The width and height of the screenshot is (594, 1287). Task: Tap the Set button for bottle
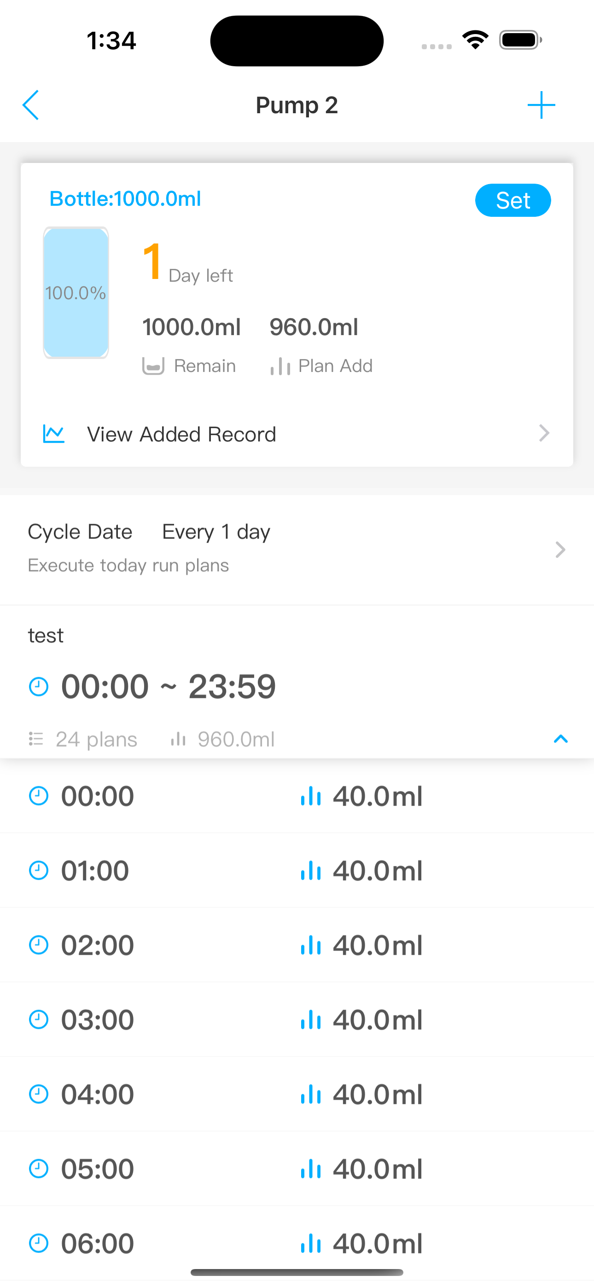pyautogui.click(x=513, y=200)
